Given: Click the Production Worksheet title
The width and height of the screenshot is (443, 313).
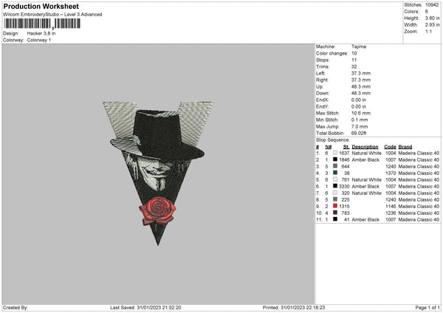Looking at the screenshot, I should tap(41, 6).
